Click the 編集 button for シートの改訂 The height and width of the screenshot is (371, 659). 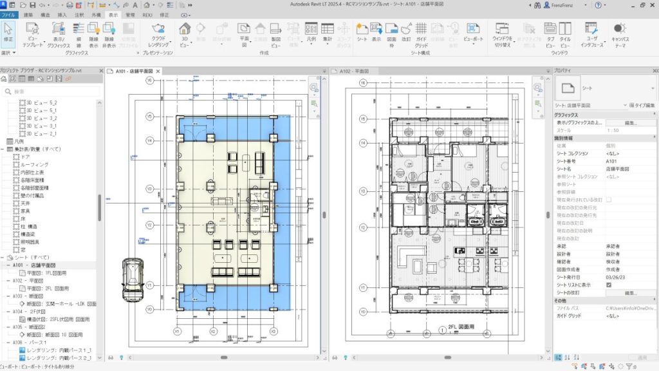(630, 292)
